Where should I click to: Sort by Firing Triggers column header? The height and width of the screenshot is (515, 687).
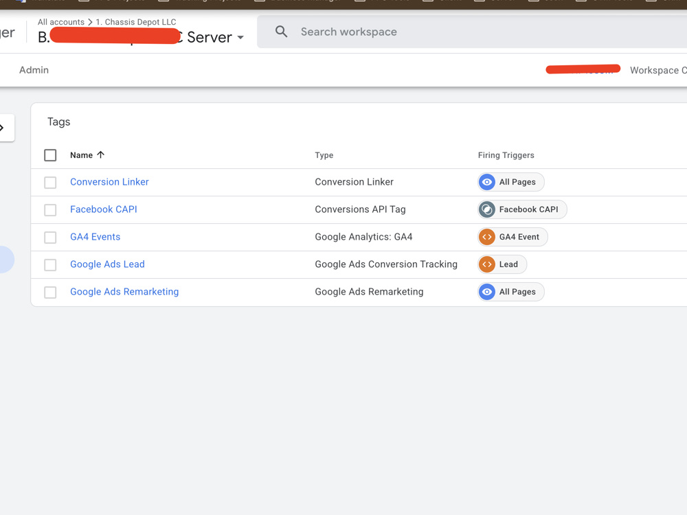(506, 155)
